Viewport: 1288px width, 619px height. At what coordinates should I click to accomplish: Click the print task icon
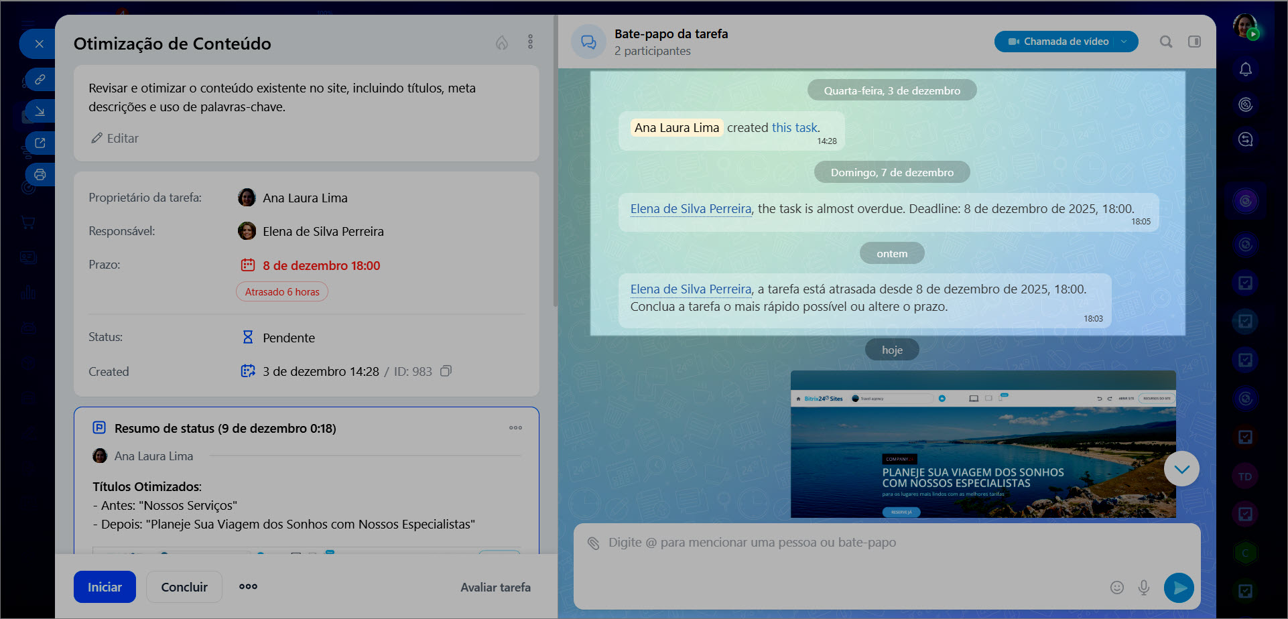point(40,175)
